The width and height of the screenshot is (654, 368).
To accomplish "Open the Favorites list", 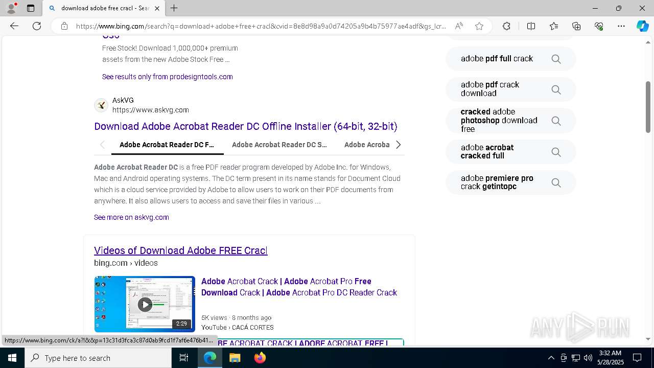I will coord(554,26).
